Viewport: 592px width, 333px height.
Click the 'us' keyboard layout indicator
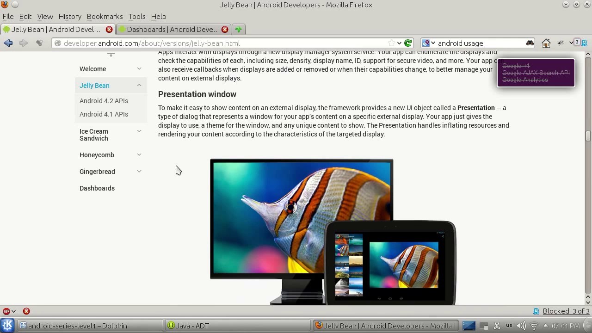509,325
